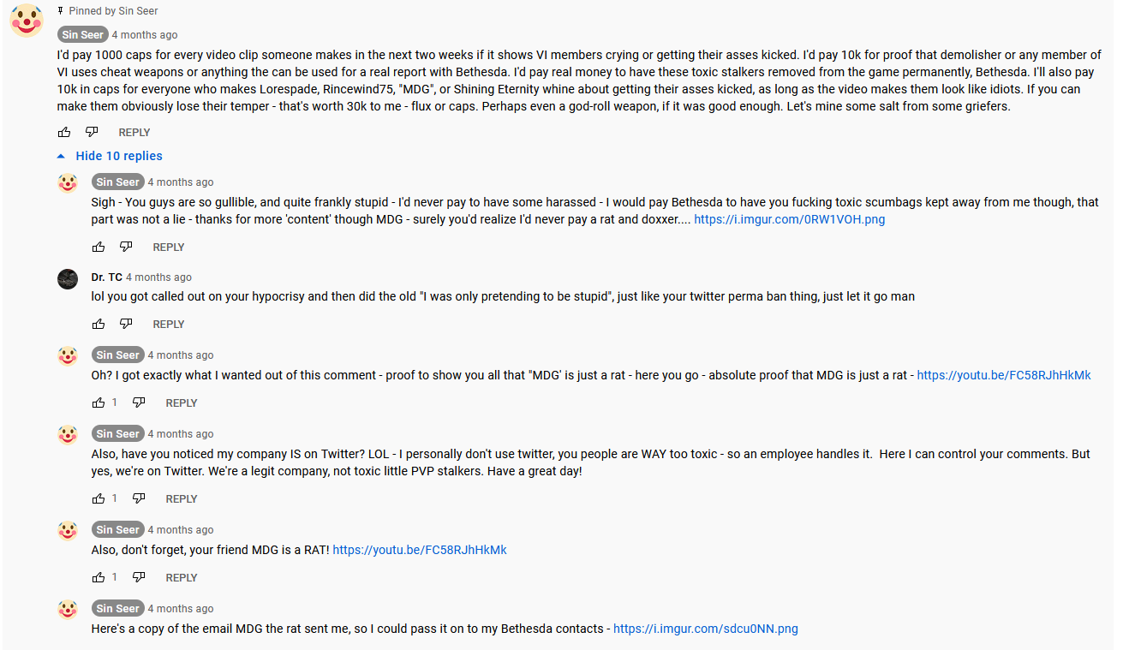Like the 'your friend MDG is a RAT' reply

99,578
